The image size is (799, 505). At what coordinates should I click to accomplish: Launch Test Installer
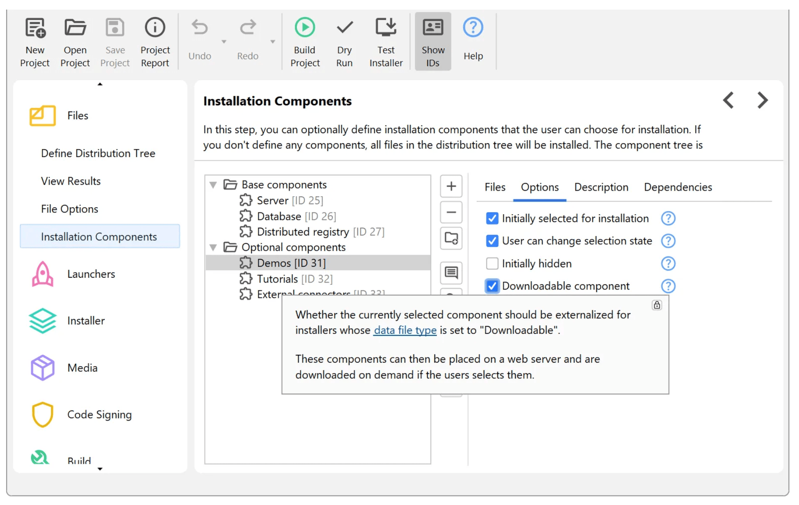coord(386,42)
